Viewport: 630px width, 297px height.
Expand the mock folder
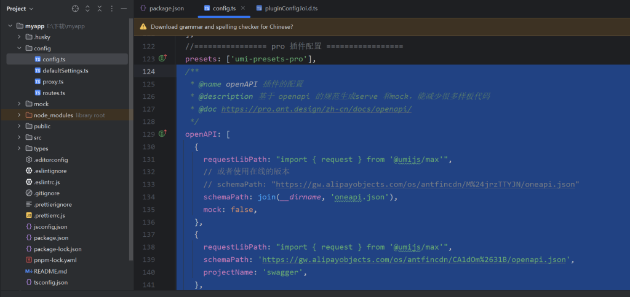(x=19, y=104)
